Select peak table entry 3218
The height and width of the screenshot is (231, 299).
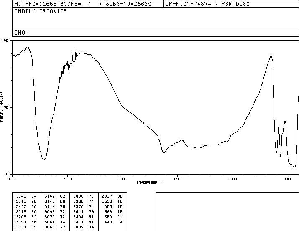[x=21, y=211]
